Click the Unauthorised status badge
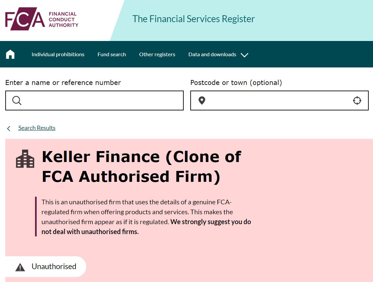This screenshot has height=282, width=373. pyautogui.click(x=46, y=266)
